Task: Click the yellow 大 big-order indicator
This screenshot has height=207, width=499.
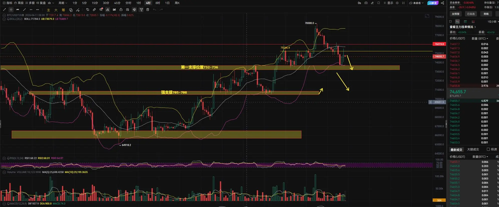Action: pyautogui.click(x=56, y=10)
